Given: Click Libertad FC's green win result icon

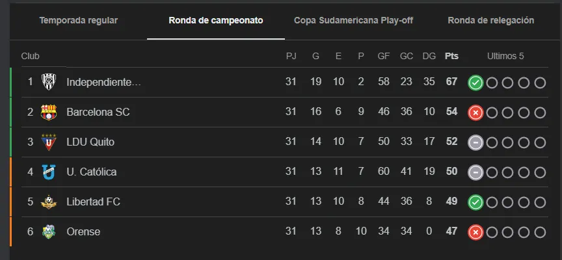Looking at the screenshot, I should coord(475,202).
